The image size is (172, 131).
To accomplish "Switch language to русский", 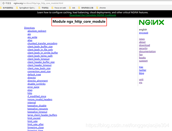I will (x=143, y=33).
